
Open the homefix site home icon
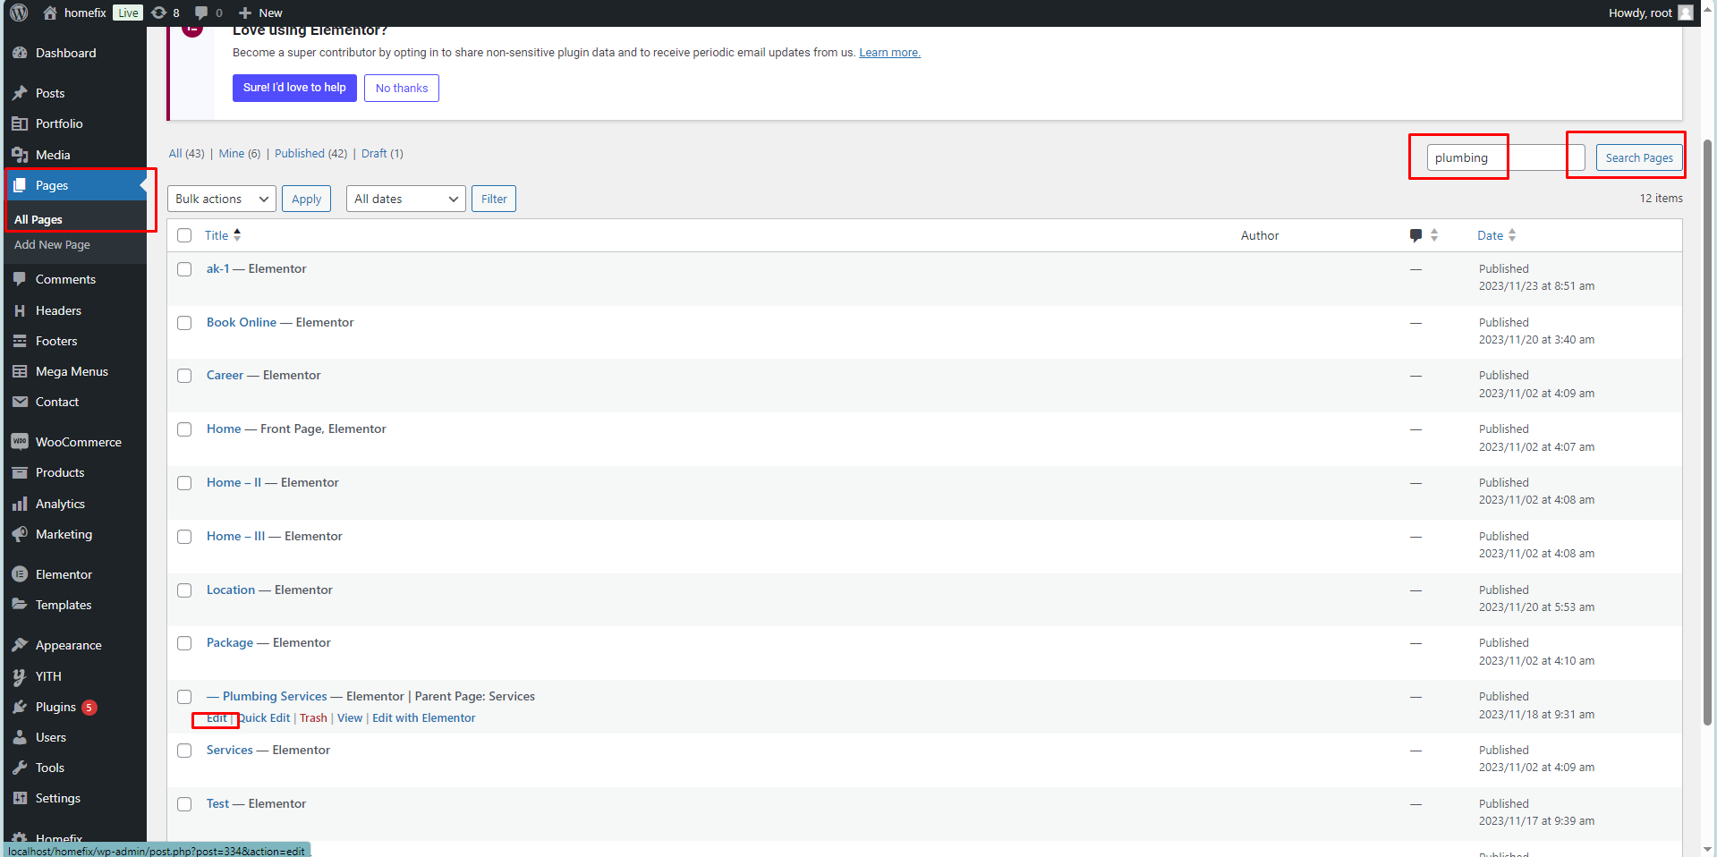coord(50,13)
